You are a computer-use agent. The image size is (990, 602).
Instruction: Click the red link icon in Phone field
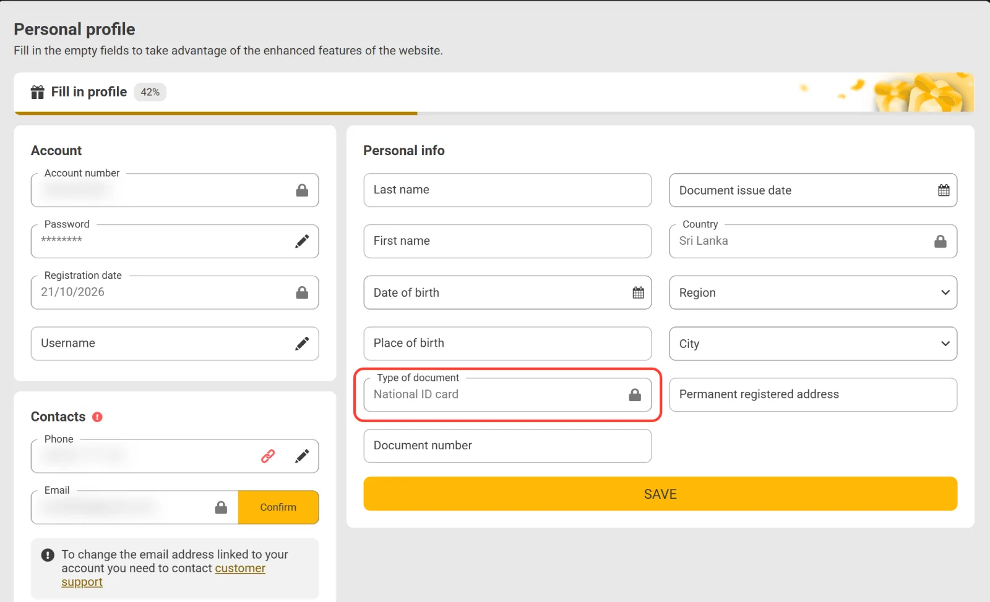(x=268, y=456)
